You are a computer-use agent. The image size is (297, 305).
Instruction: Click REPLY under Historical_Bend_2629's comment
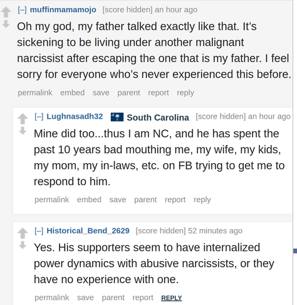pyautogui.click(x=172, y=298)
